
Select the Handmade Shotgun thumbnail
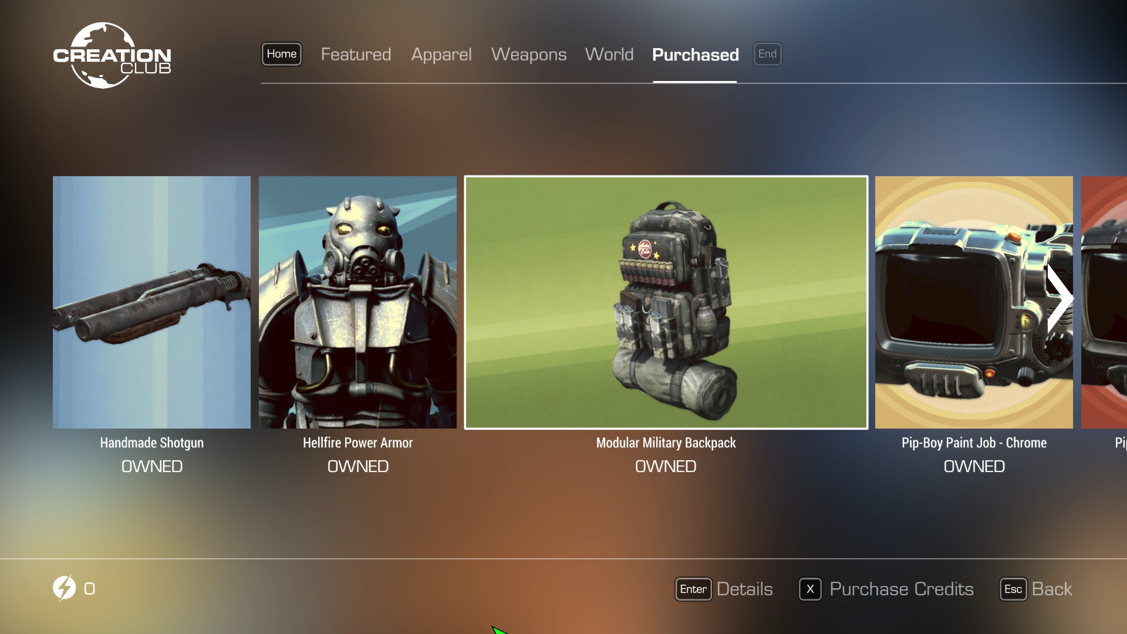click(x=151, y=302)
